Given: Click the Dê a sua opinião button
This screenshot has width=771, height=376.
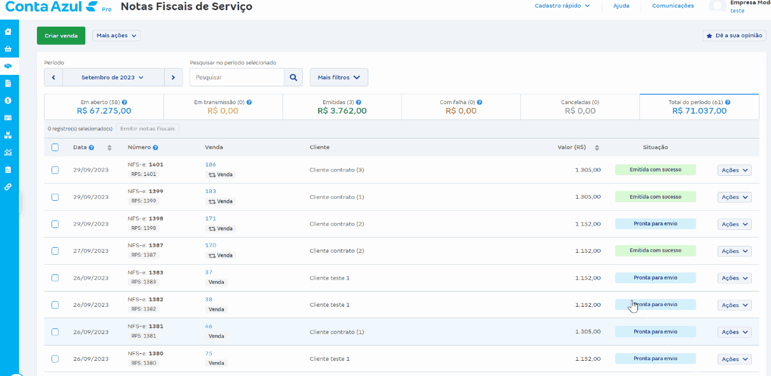Looking at the screenshot, I should coord(734,36).
